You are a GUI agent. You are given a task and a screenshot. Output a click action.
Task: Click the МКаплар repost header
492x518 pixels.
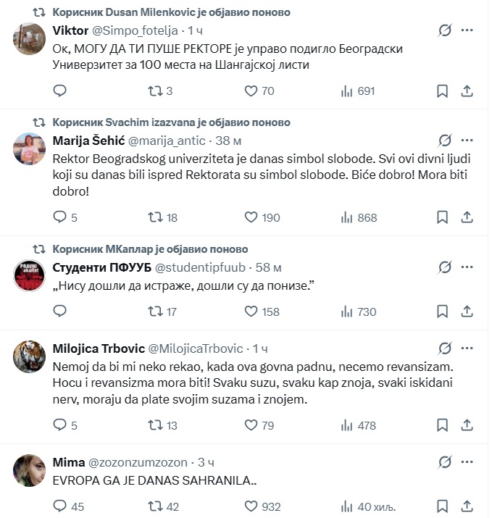tap(150, 249)
